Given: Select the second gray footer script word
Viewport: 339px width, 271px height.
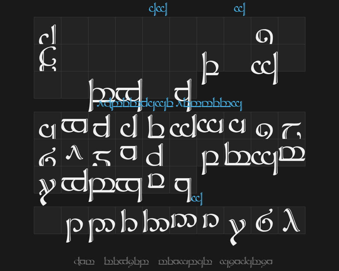Looking at the screenshot, I should [x=126, y=262].
